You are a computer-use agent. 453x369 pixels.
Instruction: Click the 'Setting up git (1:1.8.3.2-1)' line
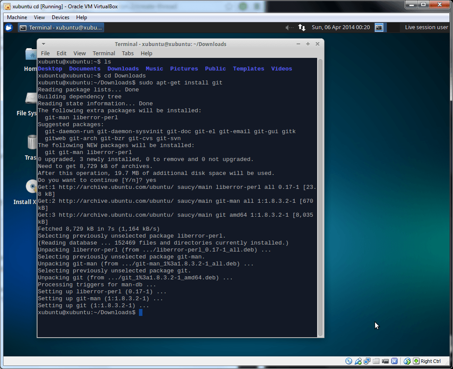(x=93, y=305)
